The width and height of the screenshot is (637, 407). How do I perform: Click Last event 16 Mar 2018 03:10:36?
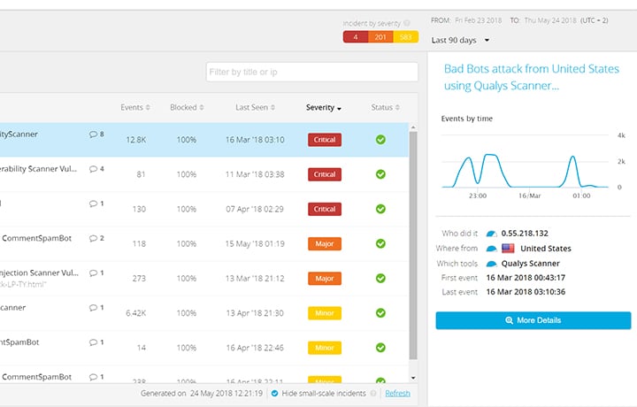pos(526,292)
